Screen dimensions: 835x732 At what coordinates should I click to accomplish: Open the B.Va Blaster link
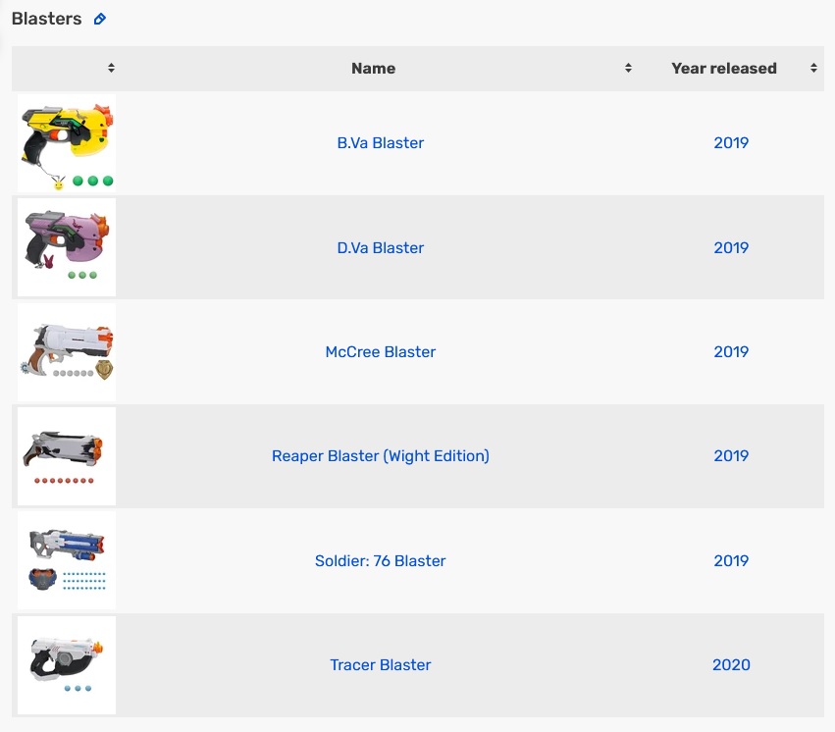pos(381,142)
